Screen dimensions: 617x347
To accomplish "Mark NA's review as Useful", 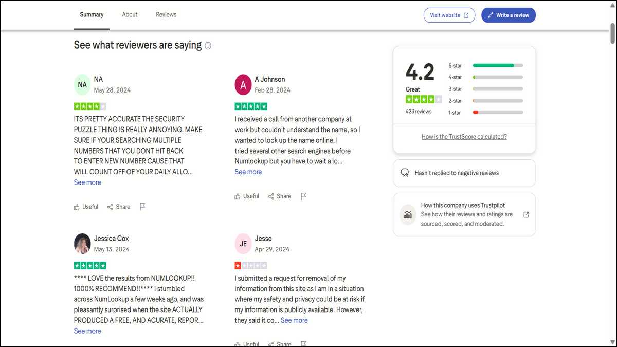I will pos(86,207).
